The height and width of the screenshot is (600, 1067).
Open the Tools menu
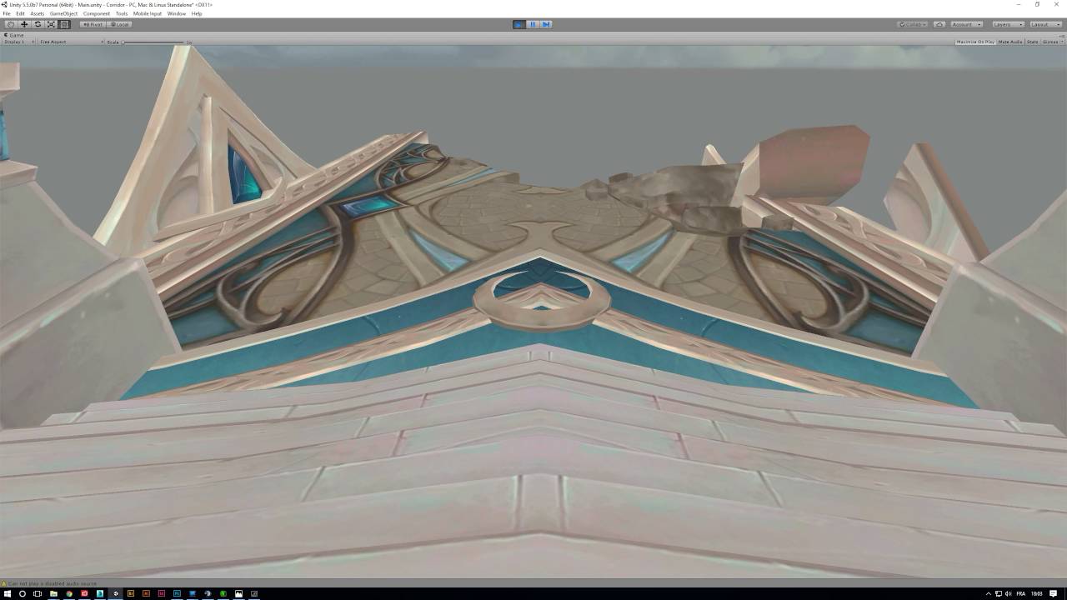click(x=122, y=13)
